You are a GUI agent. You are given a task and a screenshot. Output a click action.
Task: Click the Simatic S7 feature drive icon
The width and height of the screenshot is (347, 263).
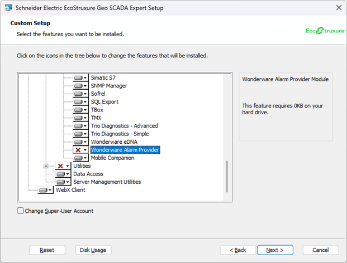tap(79, 78)
